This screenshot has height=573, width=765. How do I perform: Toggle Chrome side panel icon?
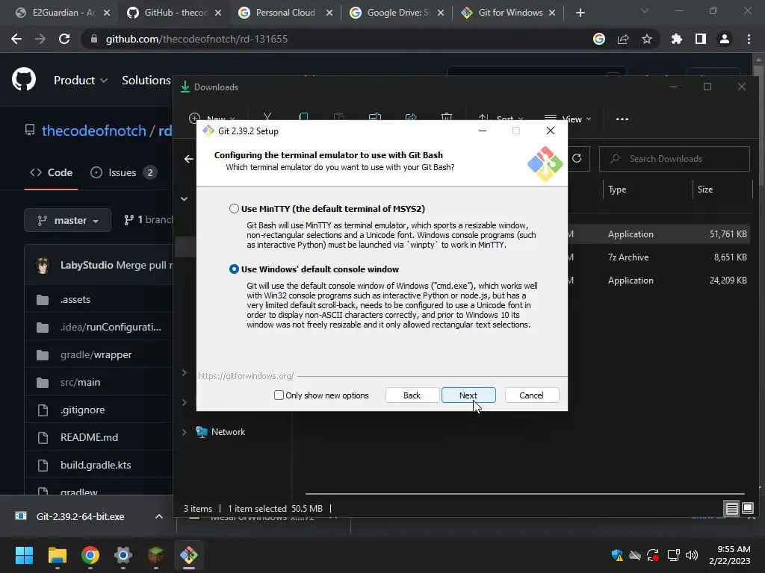pyautogui.click(x=701, y=39)
